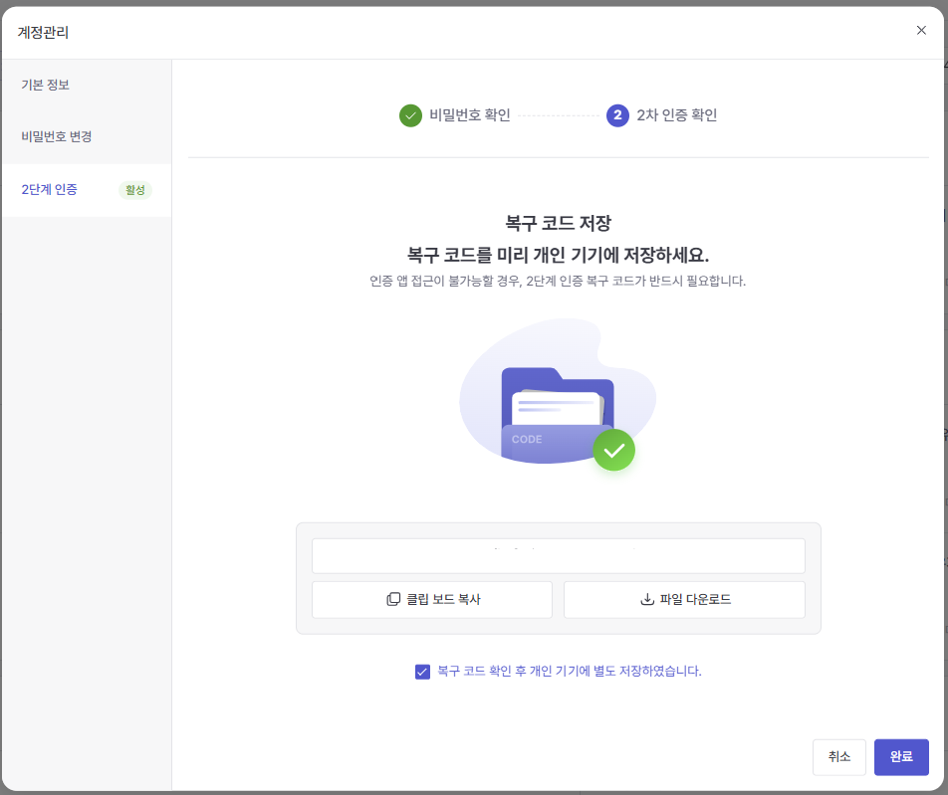Click the green check badge on the folder
The image size is (948, 795).
click(x=613, y=451)
